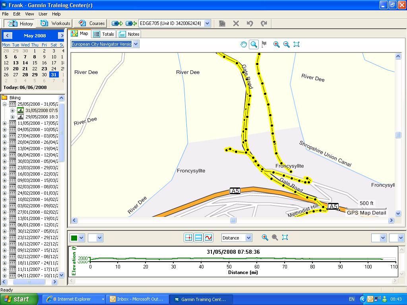This screenshot has width=407, height=305.
Task: Click the map zoom out icon
Action: [286, 44]
